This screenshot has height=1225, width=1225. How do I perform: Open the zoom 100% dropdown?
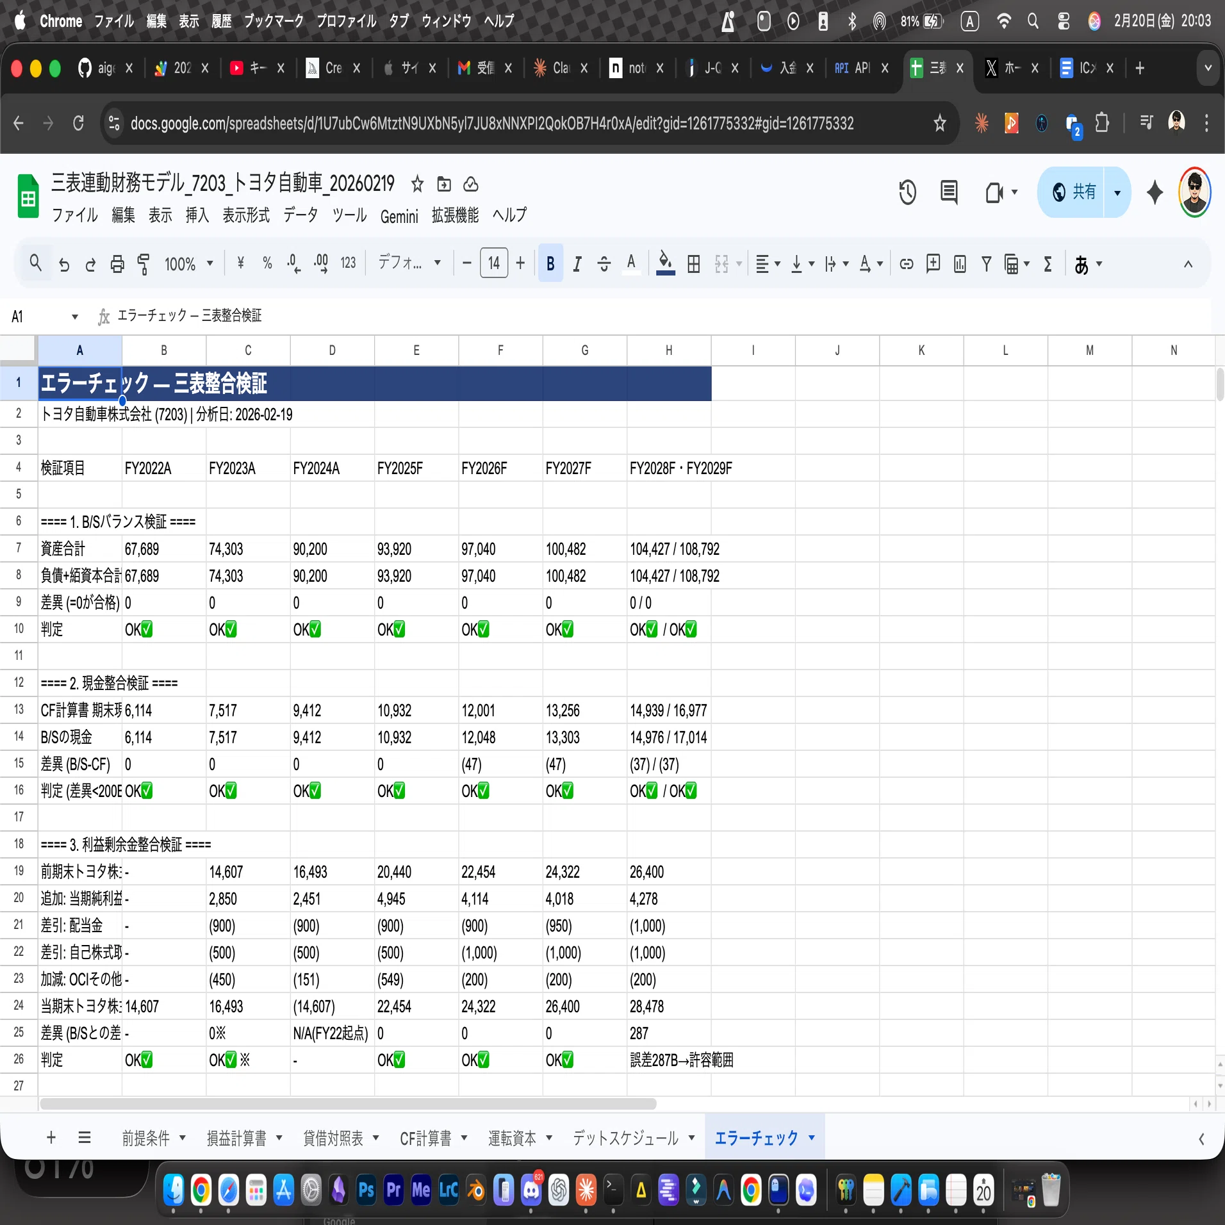coord(188,264)
